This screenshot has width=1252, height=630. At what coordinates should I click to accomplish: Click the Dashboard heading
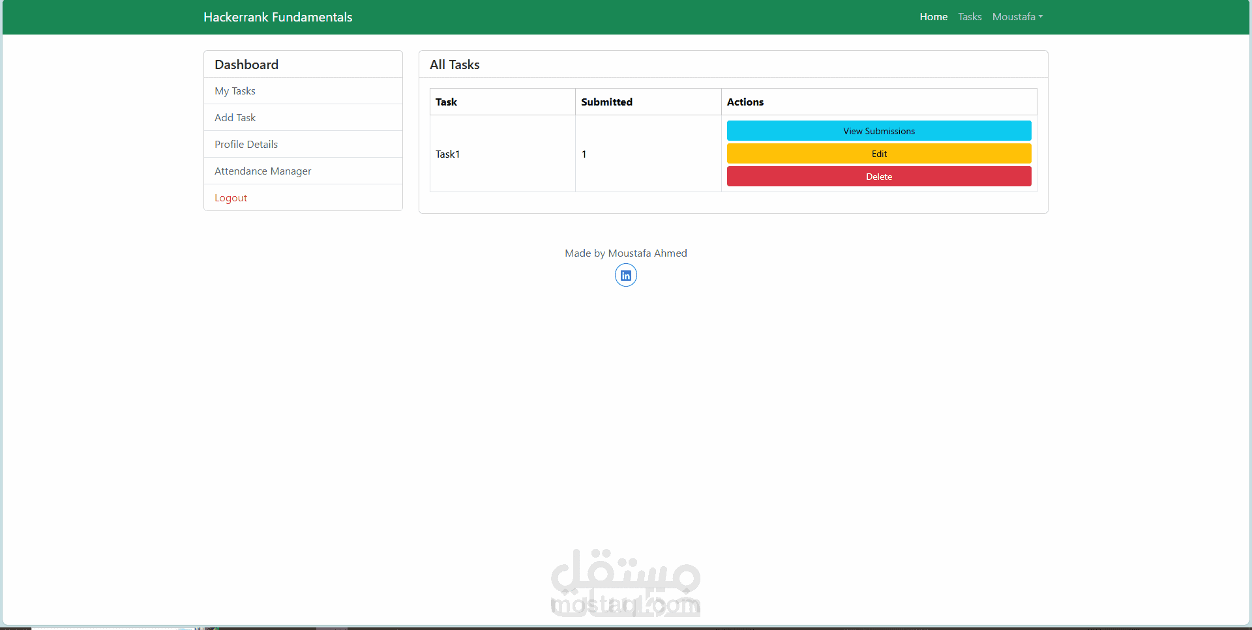246,64
